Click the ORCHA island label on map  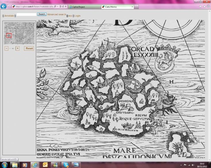64,27
